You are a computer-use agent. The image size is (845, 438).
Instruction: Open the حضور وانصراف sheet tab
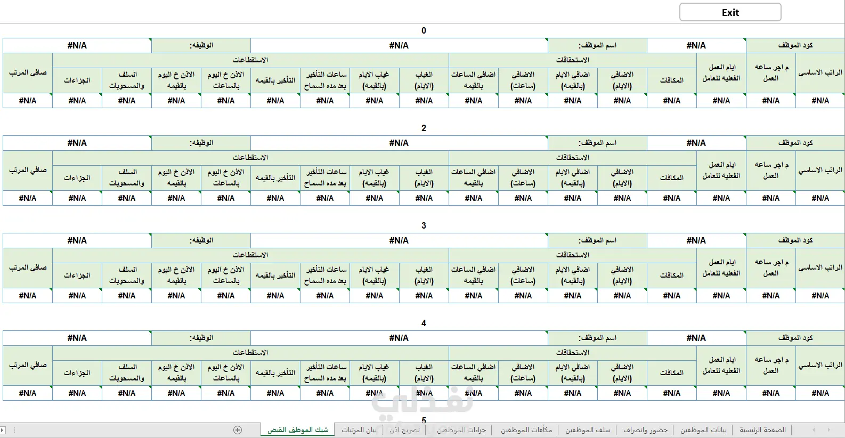point(645,430)
